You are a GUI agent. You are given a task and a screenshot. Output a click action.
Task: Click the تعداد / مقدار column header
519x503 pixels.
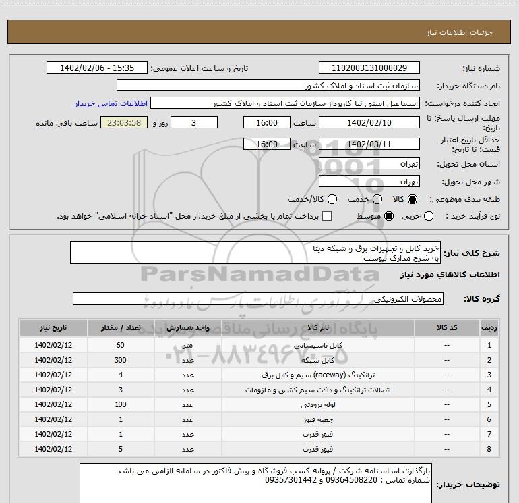coord(121,327)
